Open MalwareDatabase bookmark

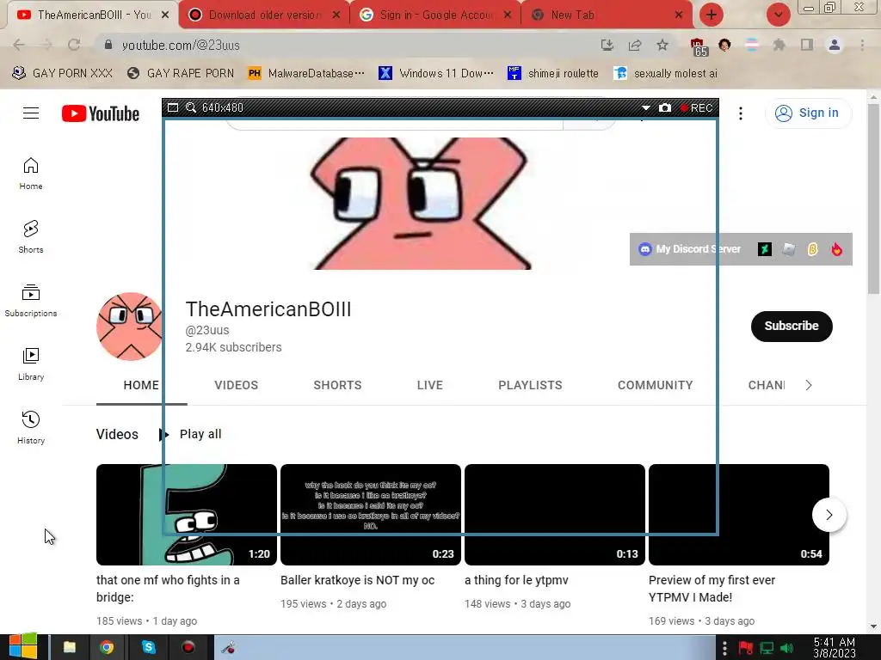(306, 74)
